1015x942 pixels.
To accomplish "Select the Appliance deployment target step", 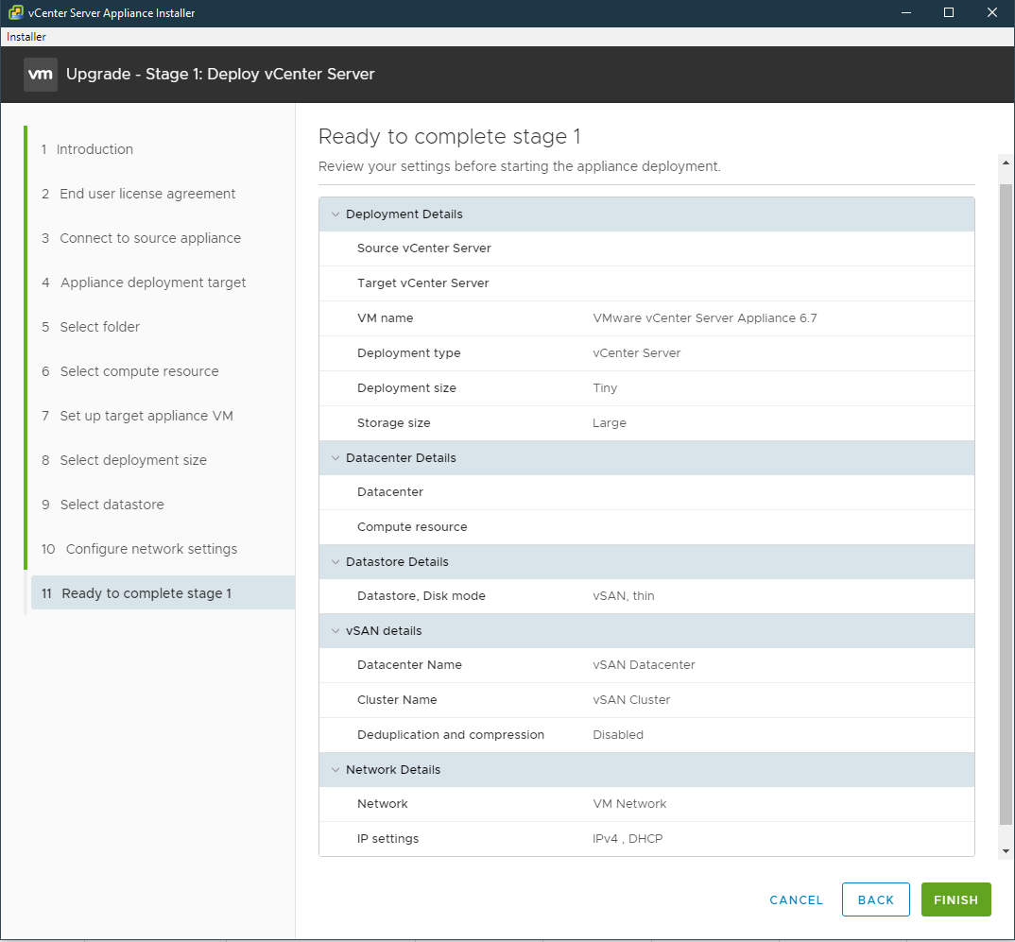I will 153,282.
